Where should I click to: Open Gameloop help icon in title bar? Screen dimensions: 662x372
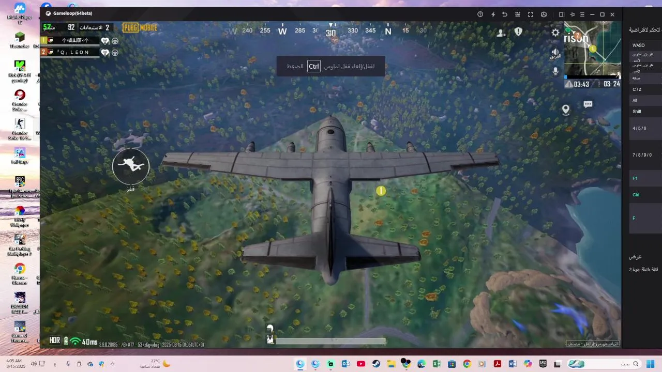[480, 14]
